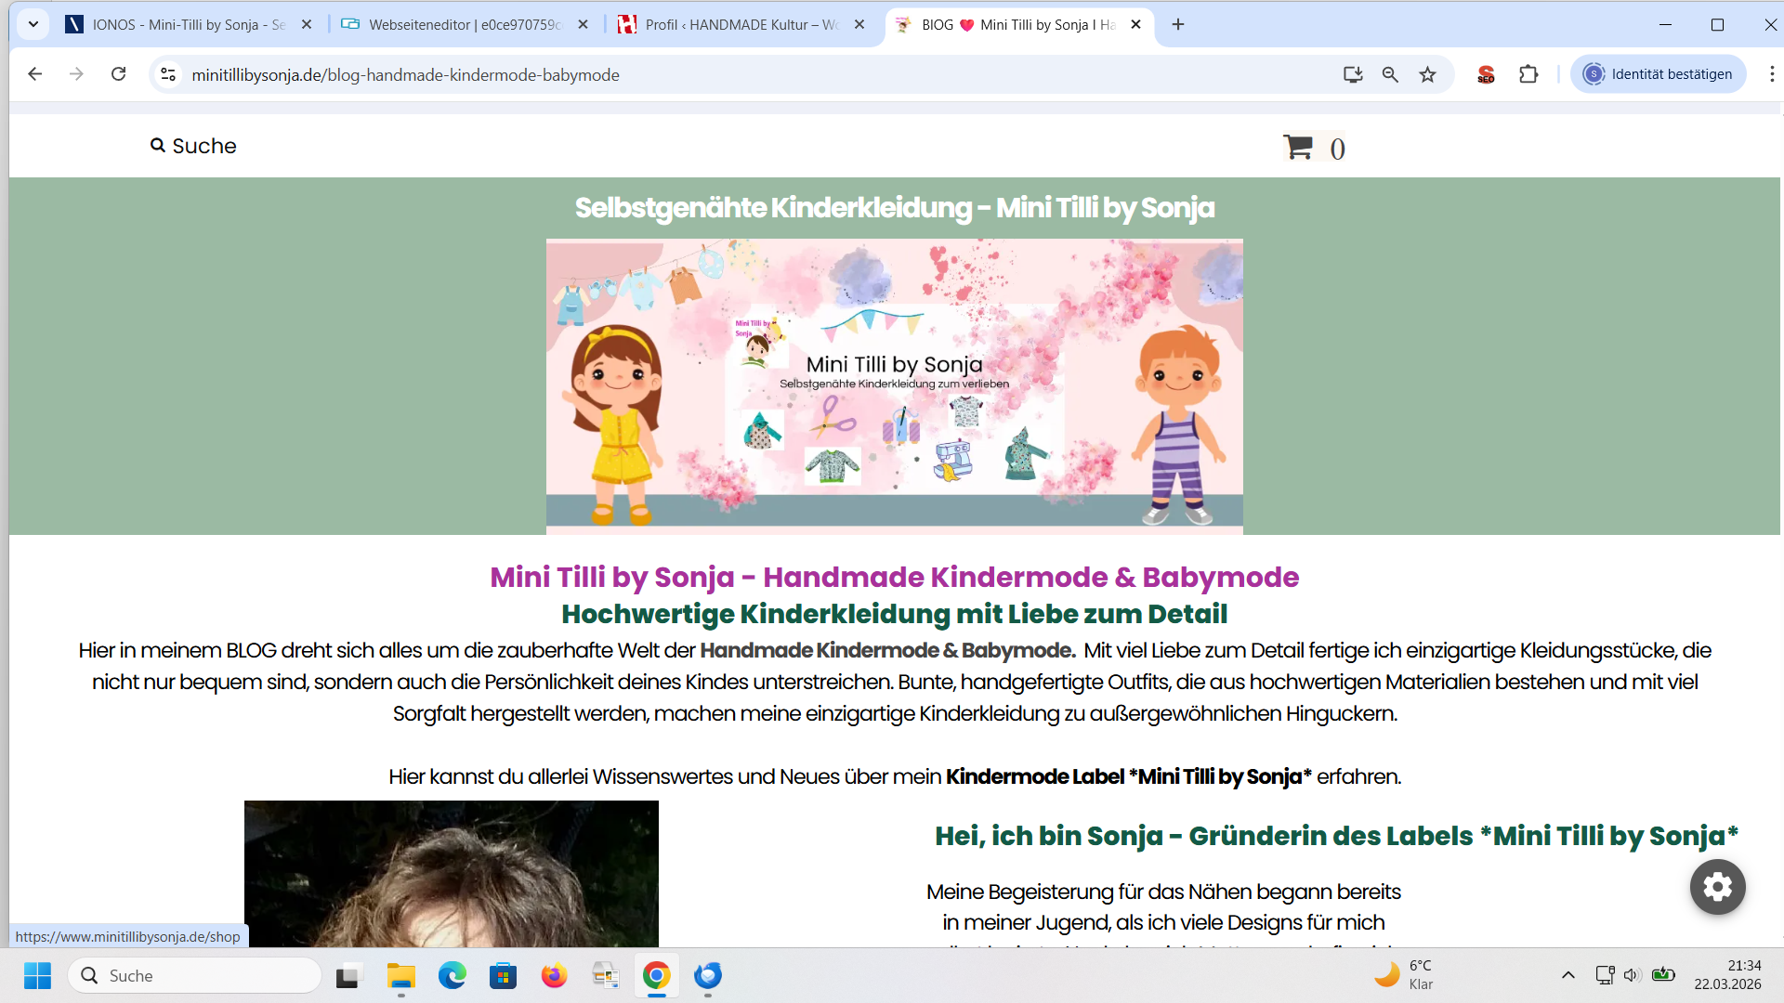The image size is (1784, 1003).
Task: Click the browser back arrow
Action: [34, 74]
